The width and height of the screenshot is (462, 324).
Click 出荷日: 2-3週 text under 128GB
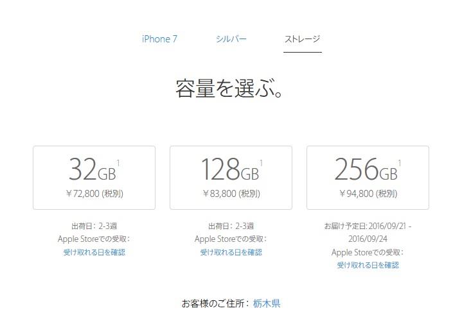231,226
